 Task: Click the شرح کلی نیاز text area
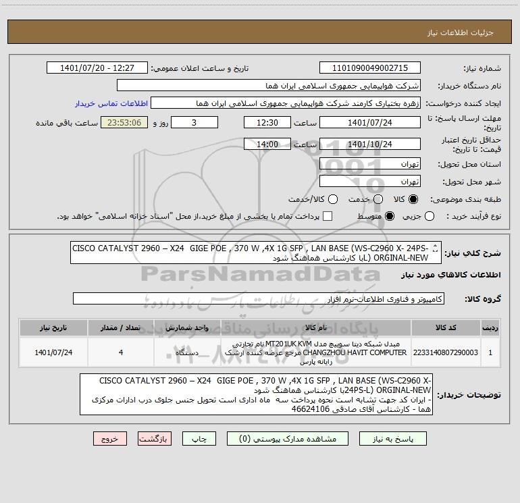pyautogui.click(x=256, y=253)
